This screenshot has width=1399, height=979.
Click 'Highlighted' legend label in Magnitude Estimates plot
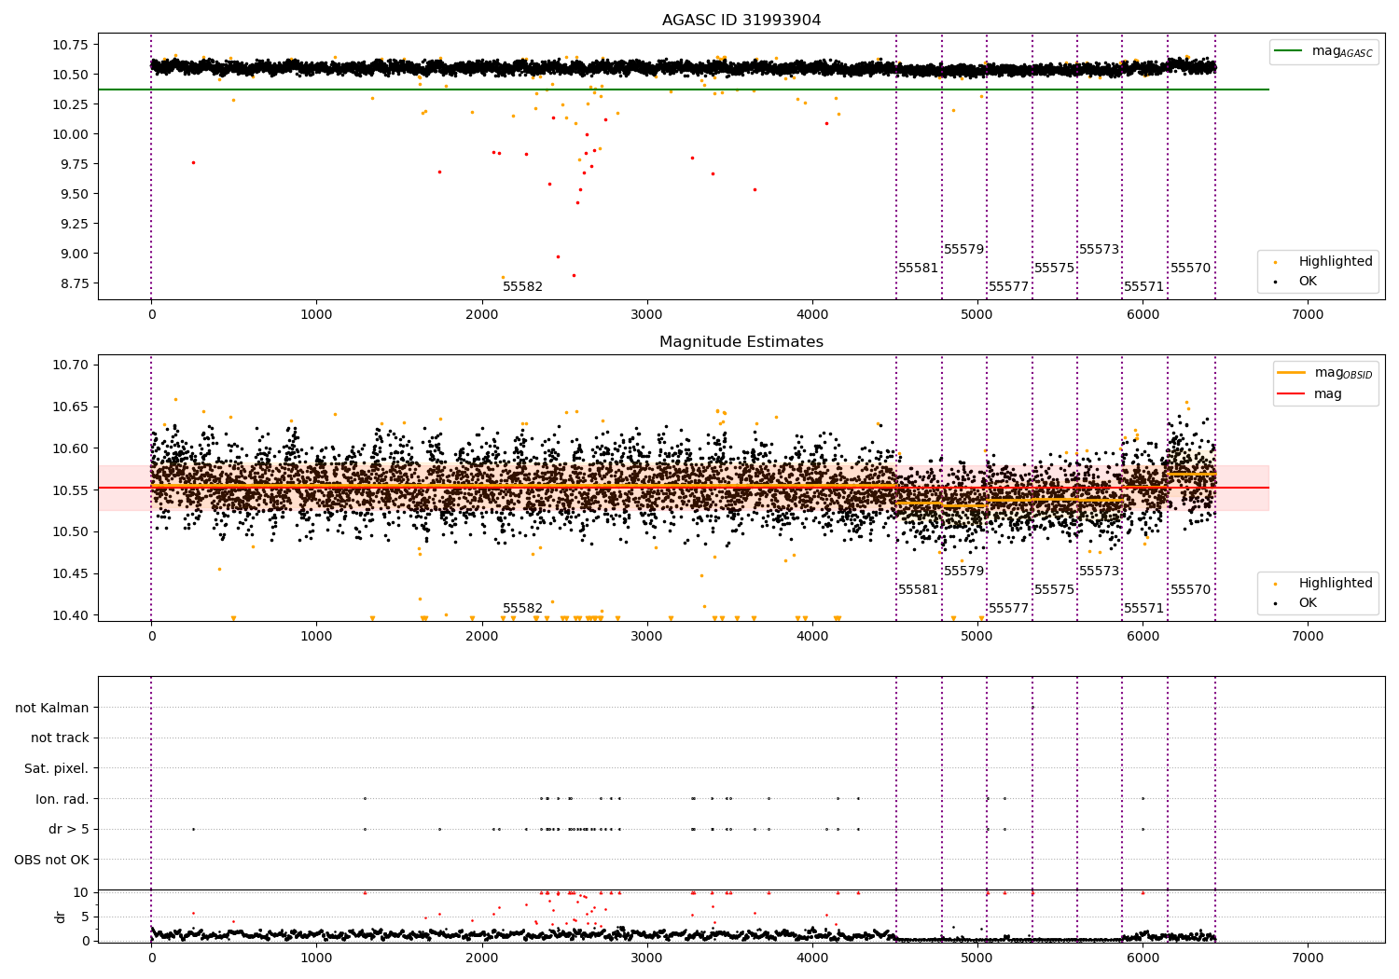point(1336,583)
